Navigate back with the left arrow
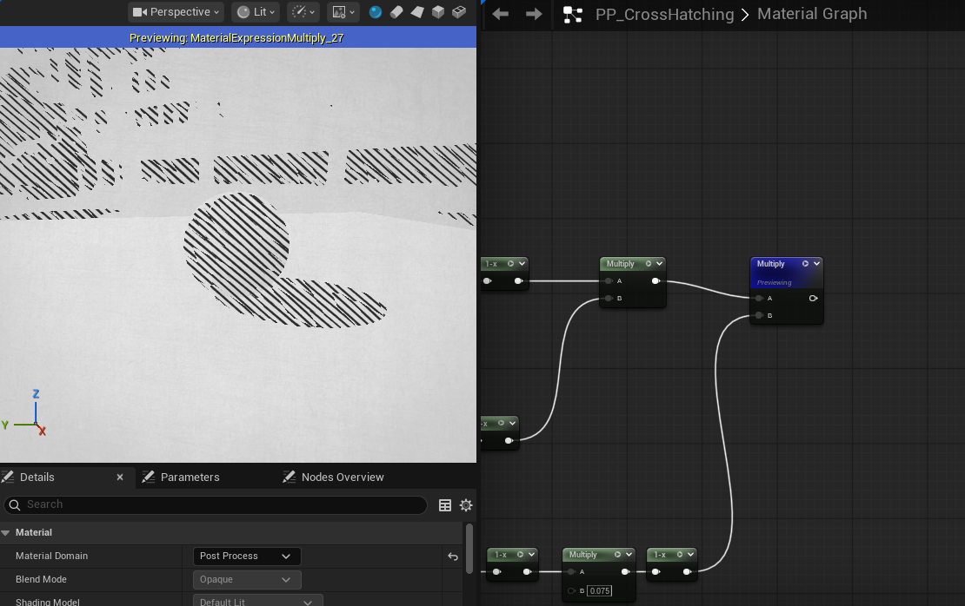Viewport: 965px width, 606px height. pos(501,14)
